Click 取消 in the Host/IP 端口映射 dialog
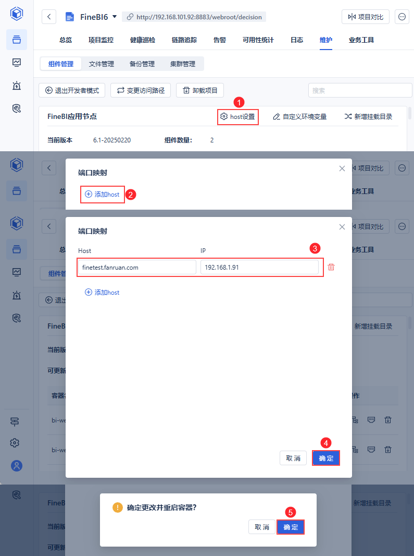The image size is (414, 556). (x=293, y=458)
